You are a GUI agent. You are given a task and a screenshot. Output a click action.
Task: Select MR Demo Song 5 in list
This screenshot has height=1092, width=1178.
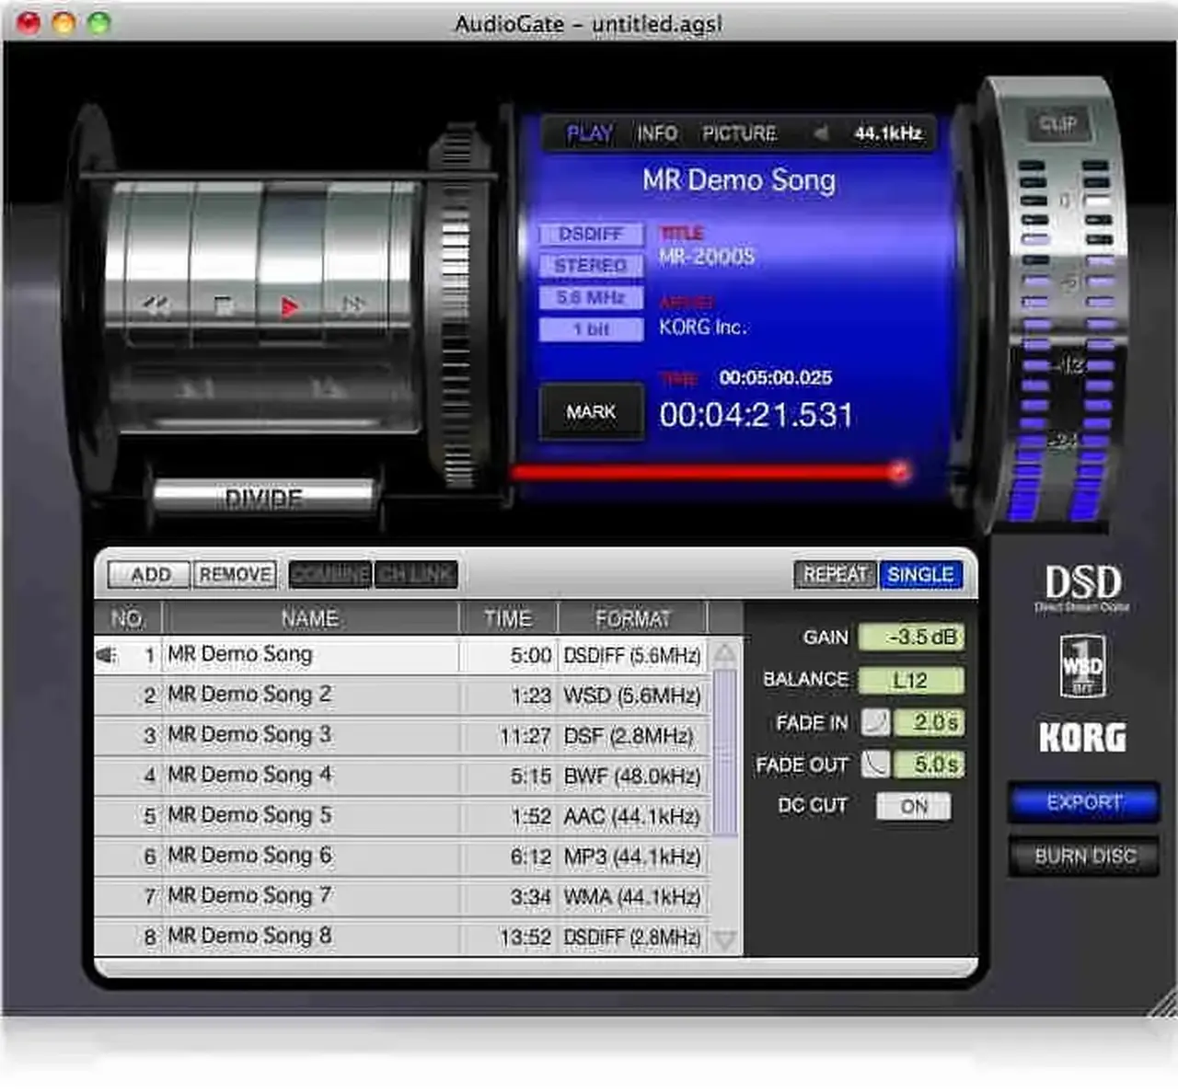pyautogui.click(x=249, y=816)
